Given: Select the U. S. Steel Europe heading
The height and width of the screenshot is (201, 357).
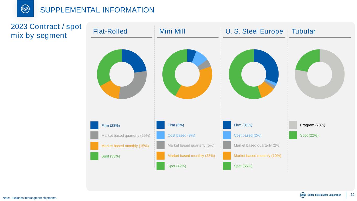Looking at the screenshot, I should [254, 32].
